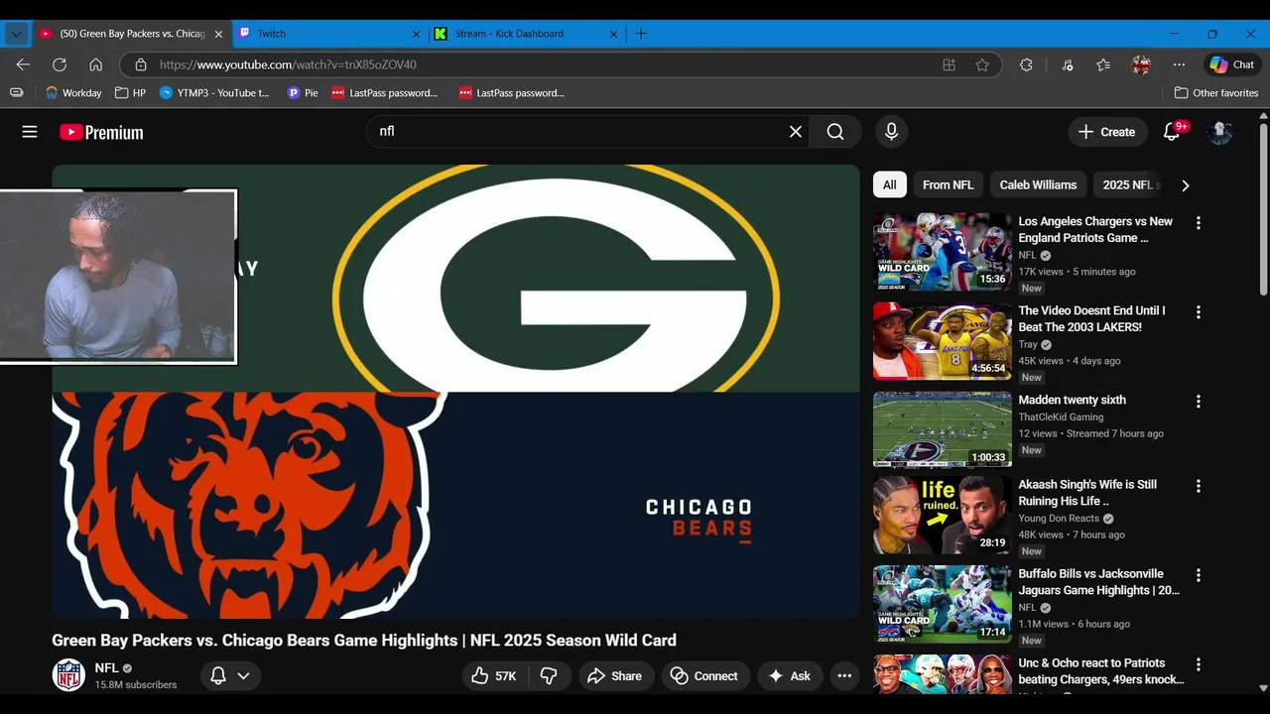Open the browser home page

pos(95,64)
